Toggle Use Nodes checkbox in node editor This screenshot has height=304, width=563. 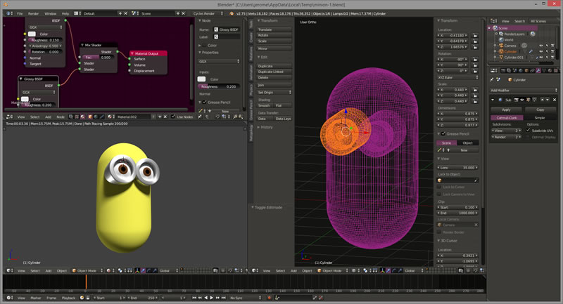(173, 117)
